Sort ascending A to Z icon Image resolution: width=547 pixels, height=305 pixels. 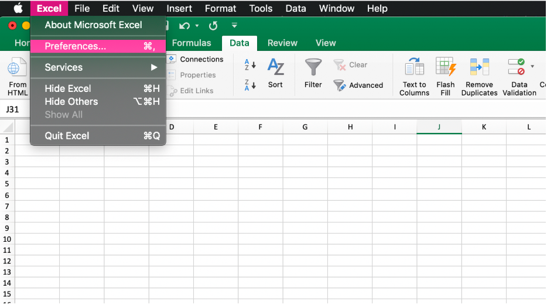point(249,64)
